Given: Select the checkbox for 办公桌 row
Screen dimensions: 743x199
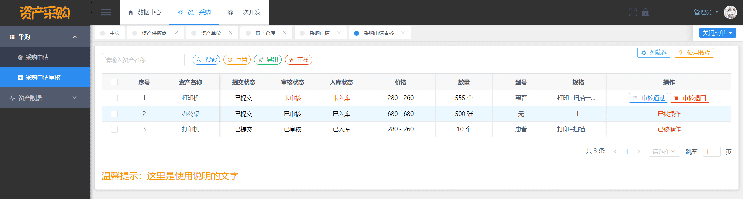Looking at the screenshot, I should click(x=114, y=114).
